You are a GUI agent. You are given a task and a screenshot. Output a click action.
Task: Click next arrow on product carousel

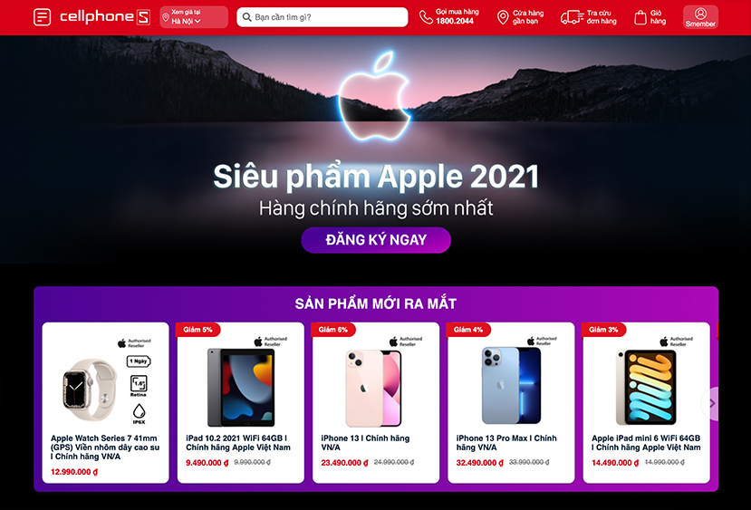[711, 404]
